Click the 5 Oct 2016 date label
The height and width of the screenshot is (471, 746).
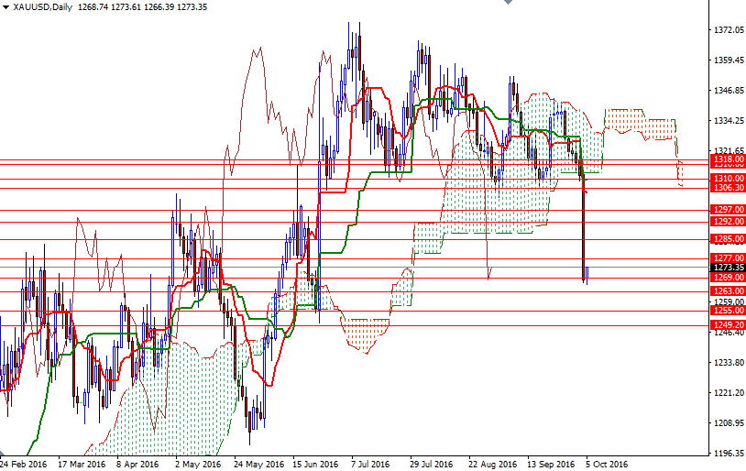[x=607, y=464]
